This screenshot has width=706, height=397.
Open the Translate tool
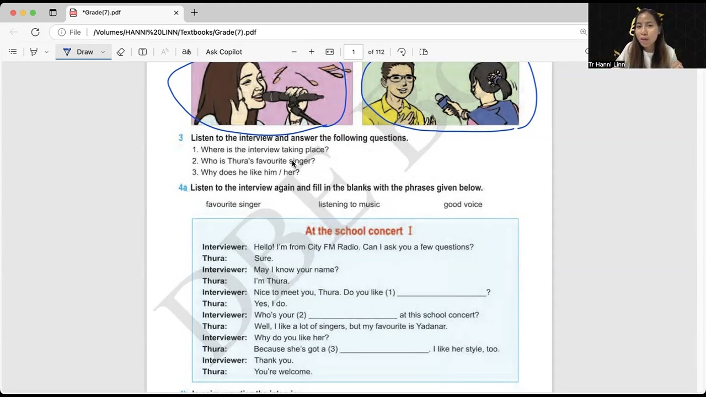coord(186,52)
